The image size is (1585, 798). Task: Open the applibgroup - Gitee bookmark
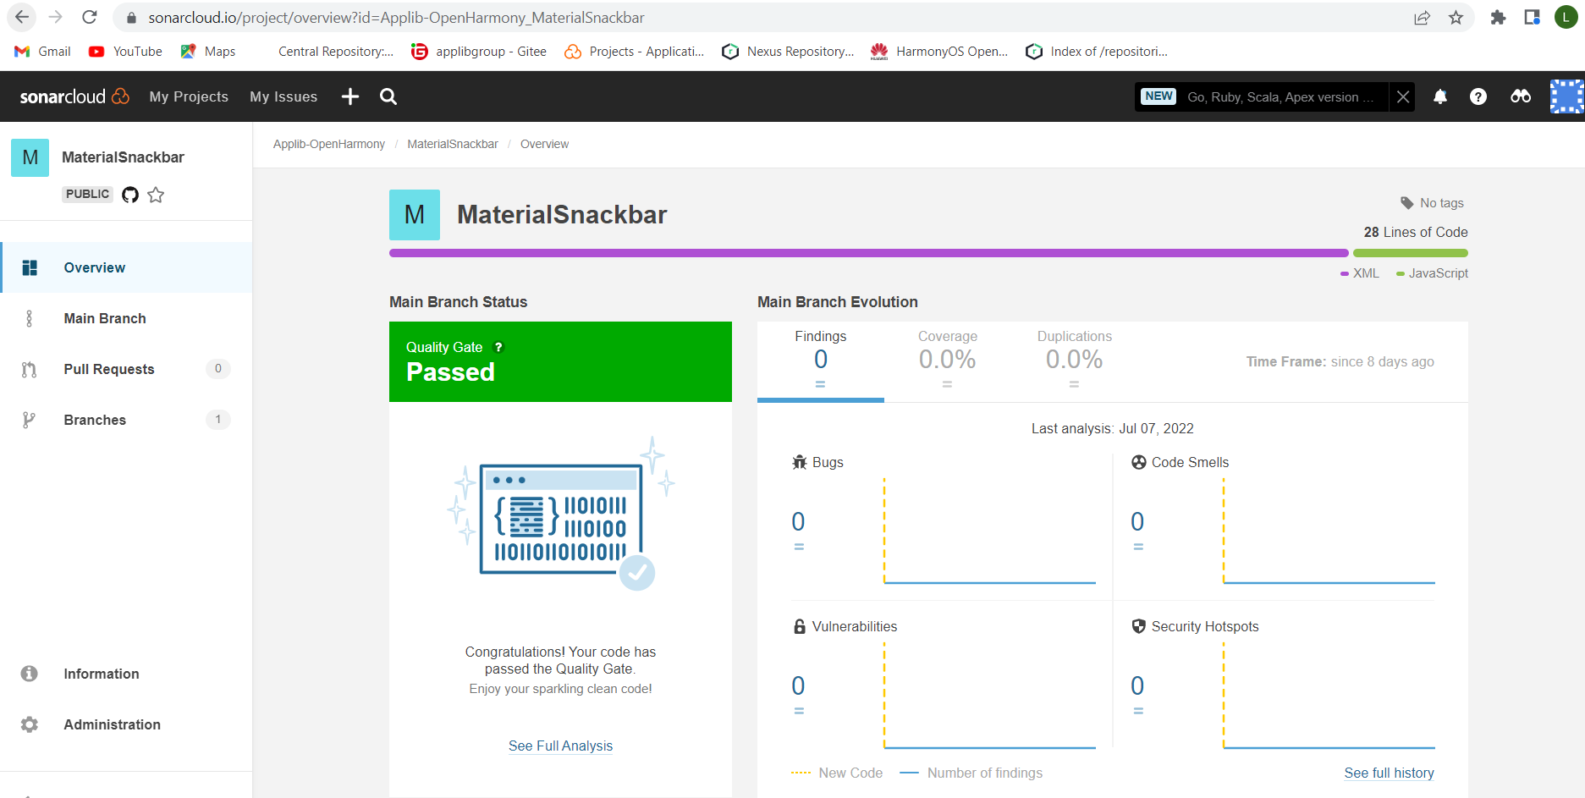pyautogui.click(x=479, y=52)
